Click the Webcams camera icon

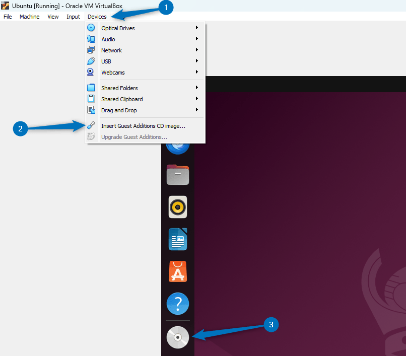click(x=91, y=72)
